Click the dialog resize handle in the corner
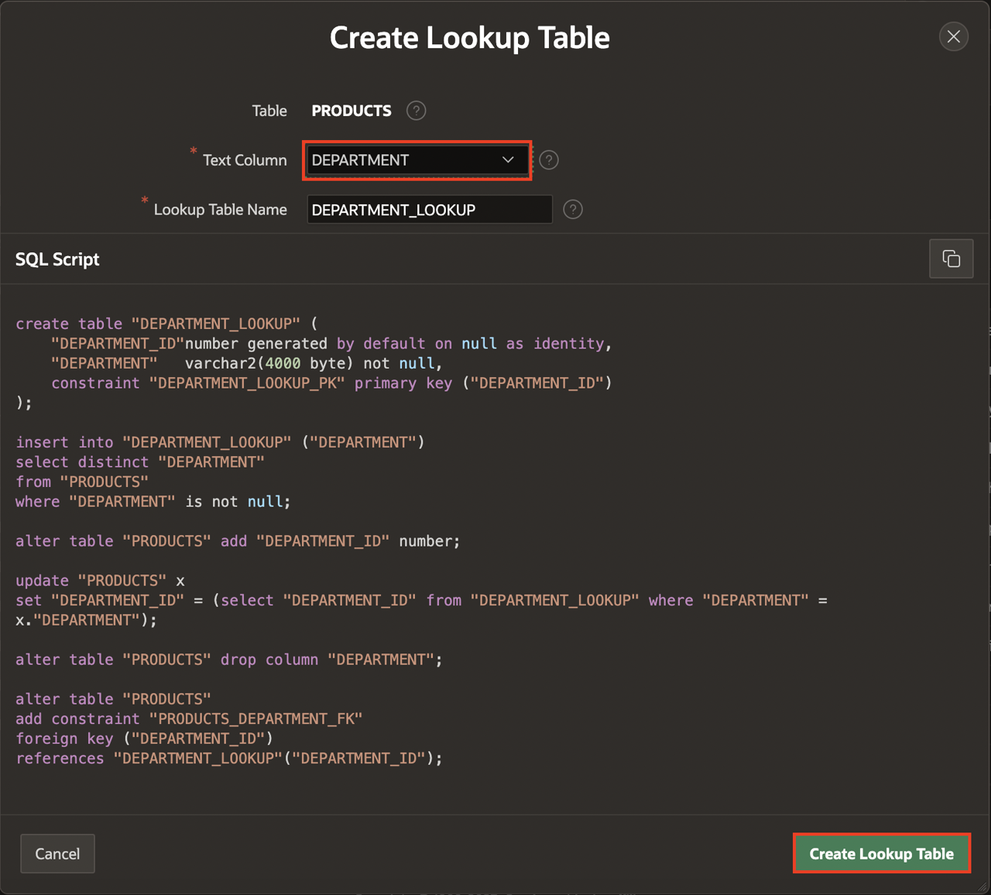 point(982,886)
